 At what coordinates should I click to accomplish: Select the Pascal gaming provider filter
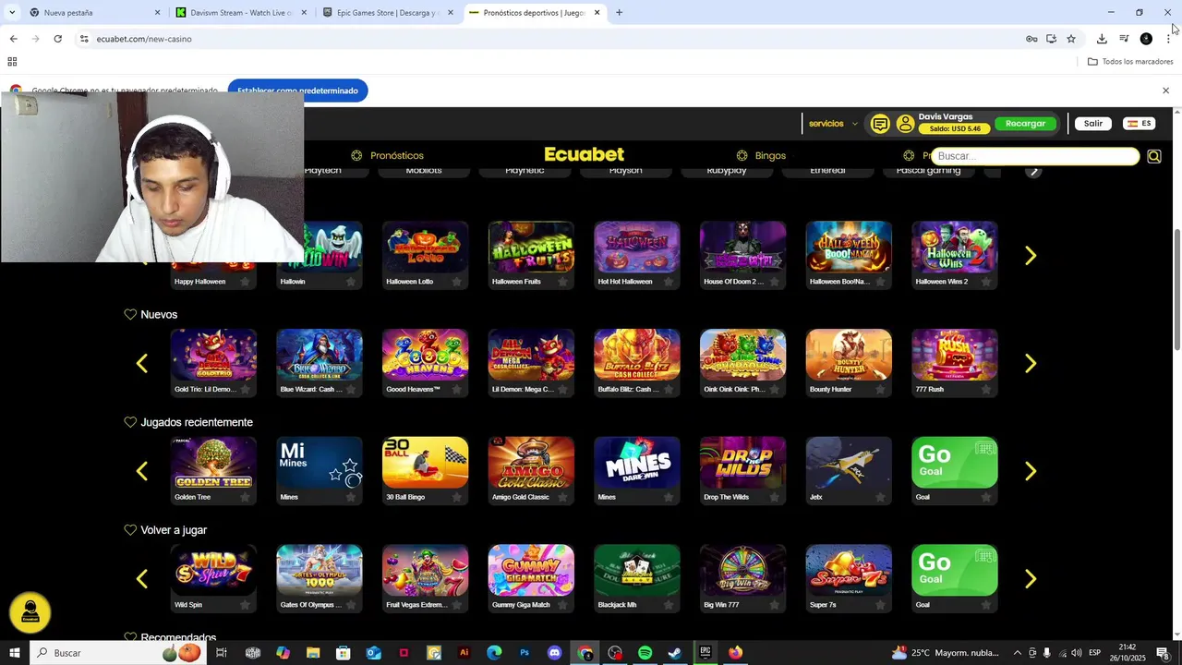pos(928,171)
